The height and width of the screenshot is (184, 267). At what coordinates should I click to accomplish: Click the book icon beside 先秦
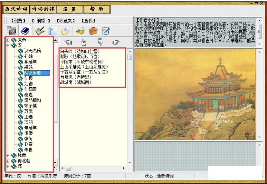[x=14, y=40]
